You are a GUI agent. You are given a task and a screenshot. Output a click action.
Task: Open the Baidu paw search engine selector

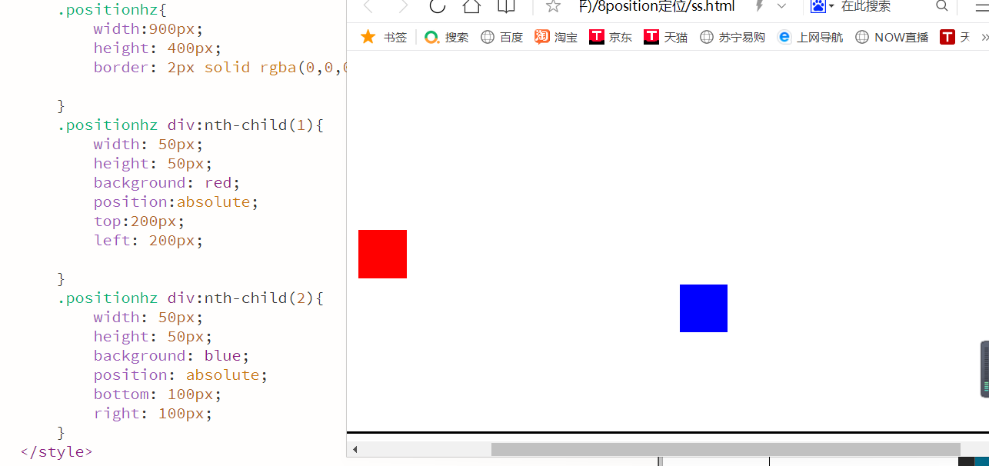click(x=822, y=6)
